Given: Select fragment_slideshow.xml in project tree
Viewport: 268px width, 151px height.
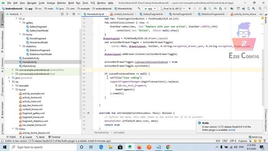Looking at the screenshot, I should pos(35,121).
